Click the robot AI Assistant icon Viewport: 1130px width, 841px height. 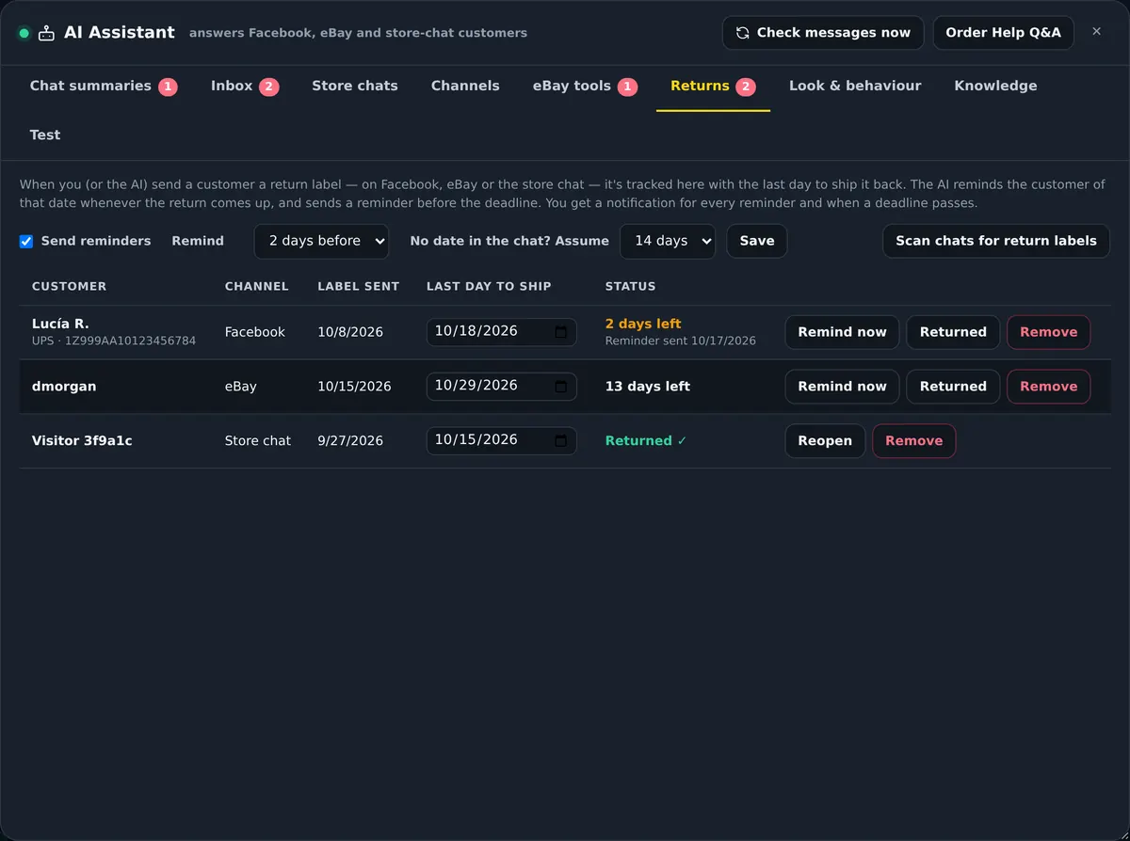pos(46,33)
